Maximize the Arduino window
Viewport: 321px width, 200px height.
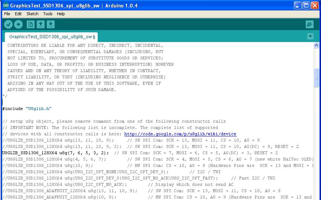tap(306, 6)
